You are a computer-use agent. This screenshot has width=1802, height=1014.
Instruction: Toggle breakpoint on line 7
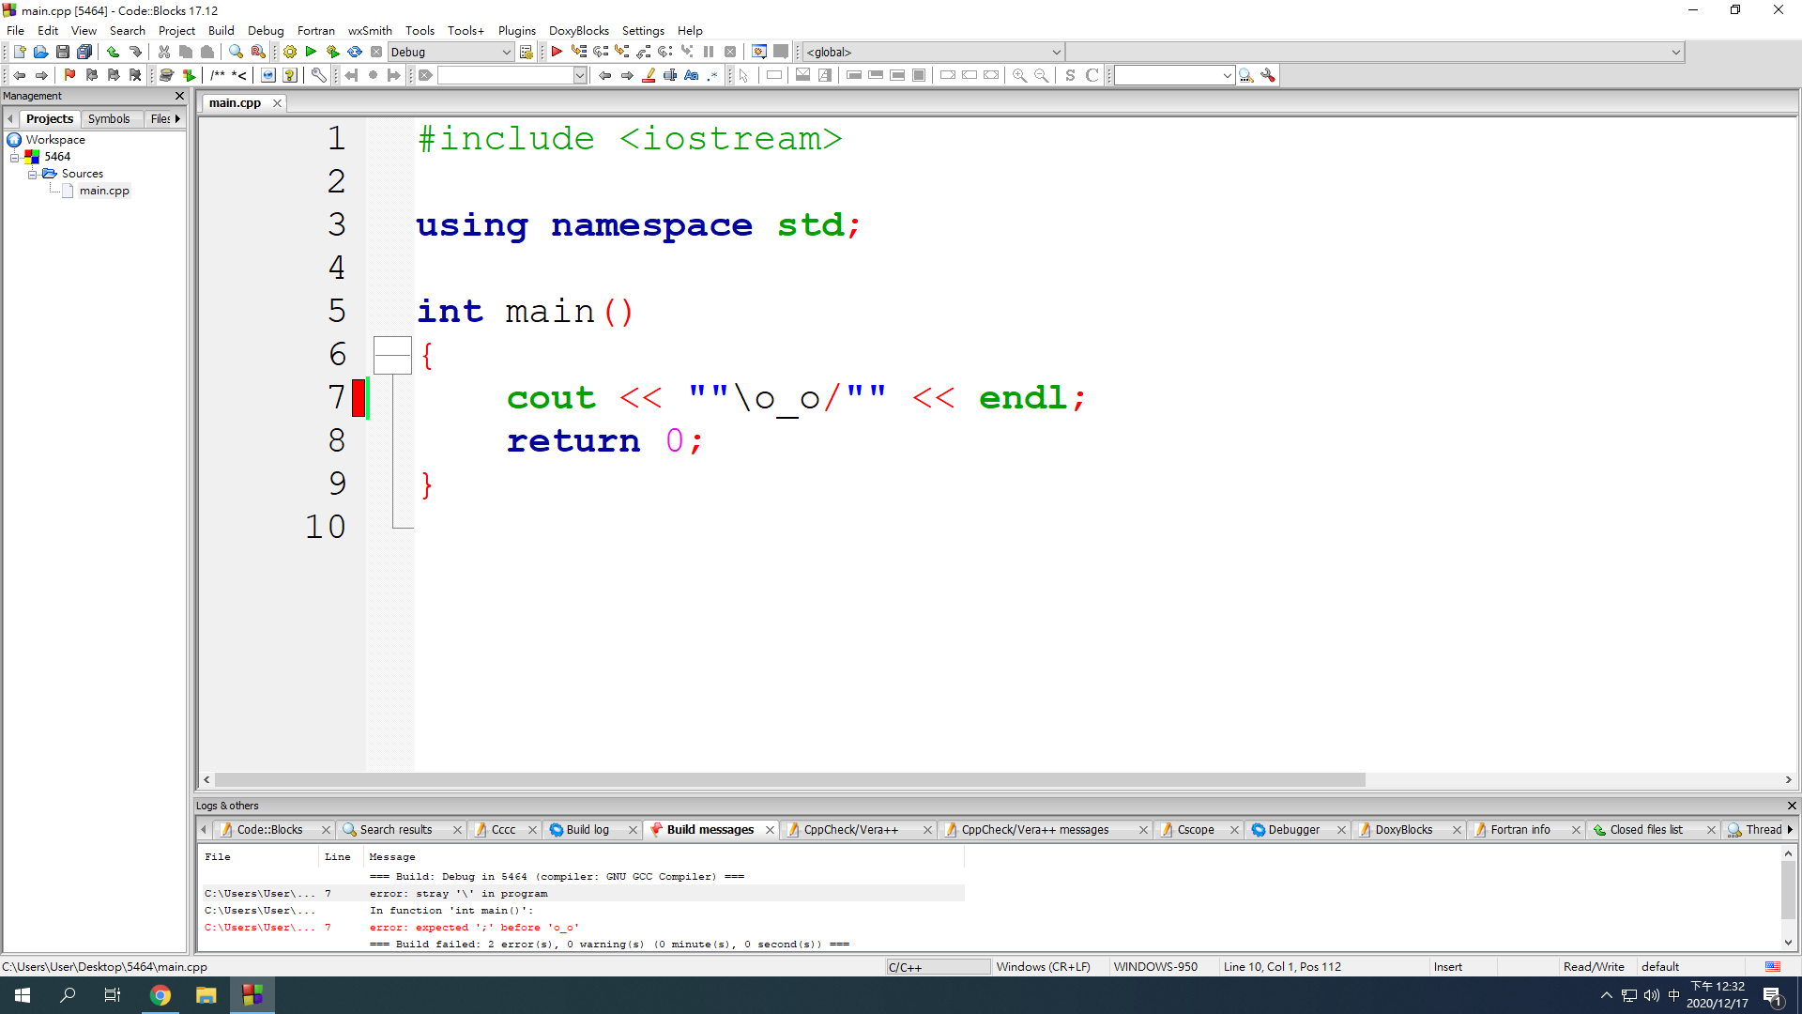[359, 398]
